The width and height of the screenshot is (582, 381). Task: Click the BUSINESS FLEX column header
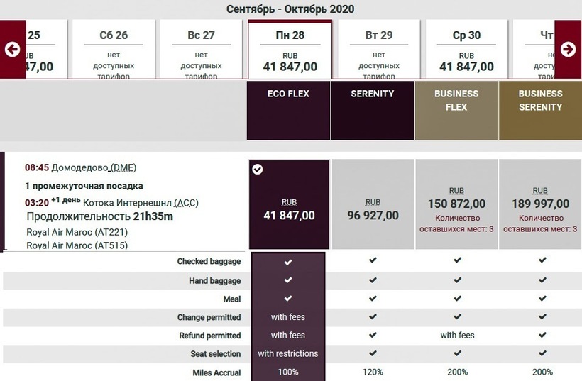tap(456, 100)
